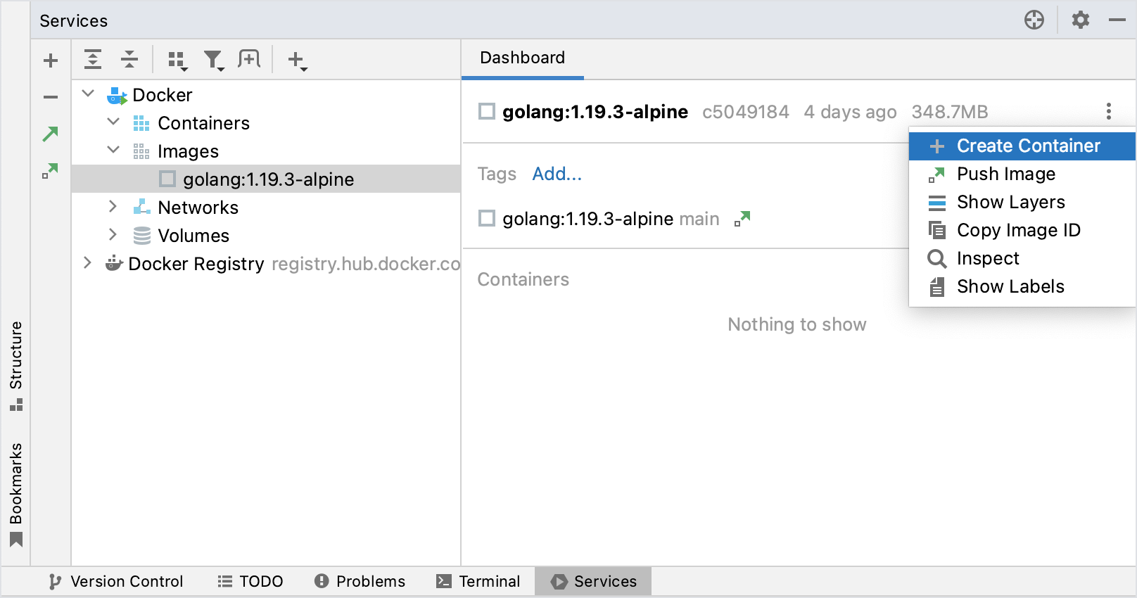Viewport: 1137px width, 598px height.
Task: Choose Show Layers from the menu
Action: [x=1022, y=202]
